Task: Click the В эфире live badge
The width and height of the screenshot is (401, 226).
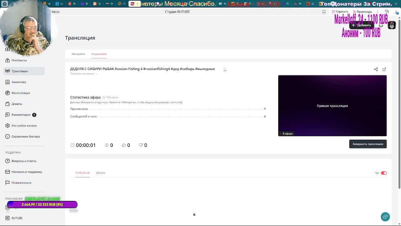Action: point(286,134)
